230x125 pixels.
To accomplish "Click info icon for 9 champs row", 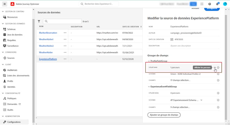I will 218,107.
